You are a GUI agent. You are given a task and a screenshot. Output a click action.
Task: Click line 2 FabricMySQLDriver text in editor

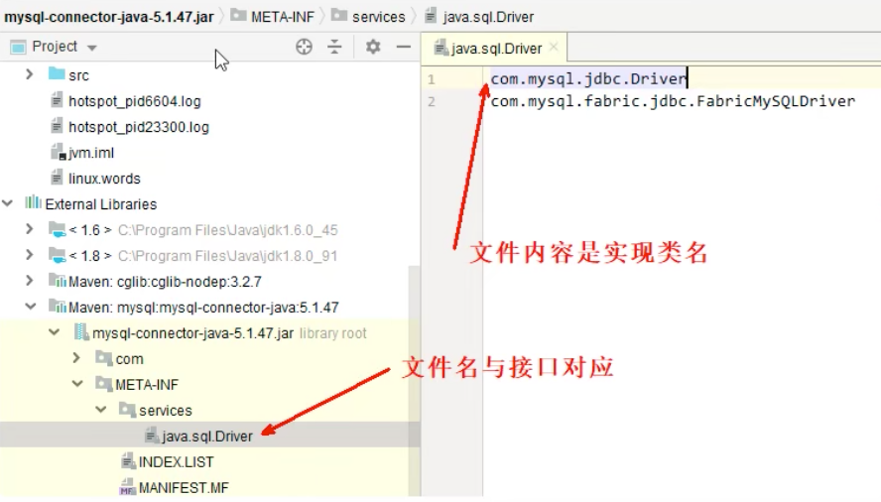tap(673, 101)
